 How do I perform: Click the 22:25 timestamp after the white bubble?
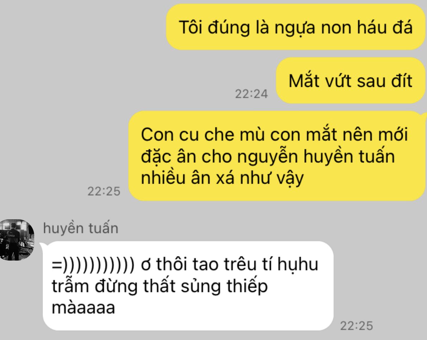pos(356,326)
